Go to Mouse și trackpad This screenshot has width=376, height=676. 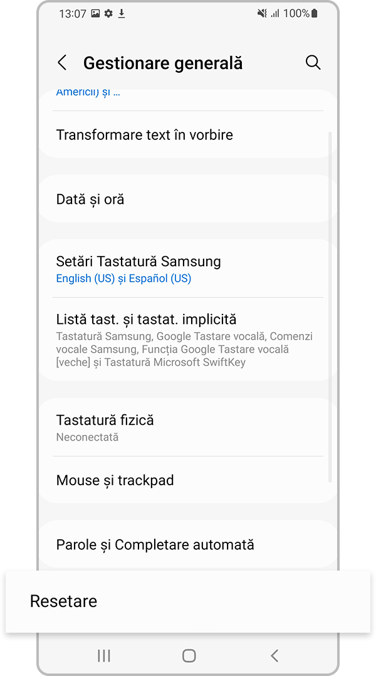point(115,481)
